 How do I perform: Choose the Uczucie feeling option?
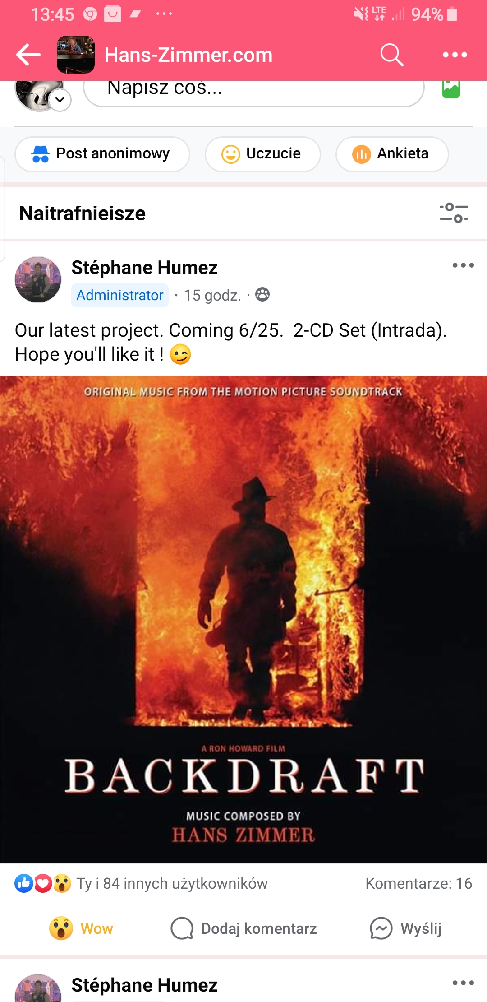click(x=263, y=154)
